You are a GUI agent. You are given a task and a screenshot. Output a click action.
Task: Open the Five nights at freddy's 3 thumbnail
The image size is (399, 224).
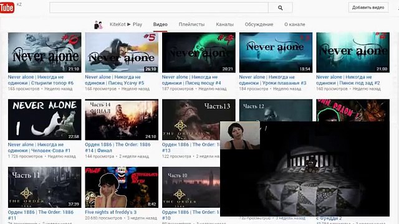[x=122, y=187]
